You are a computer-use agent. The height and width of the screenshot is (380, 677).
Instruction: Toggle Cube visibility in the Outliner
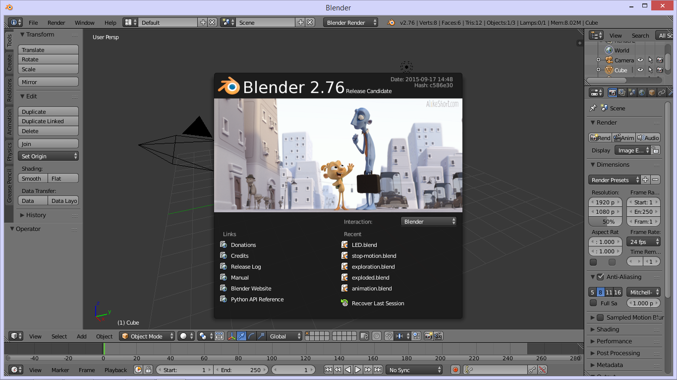point(641,70)
